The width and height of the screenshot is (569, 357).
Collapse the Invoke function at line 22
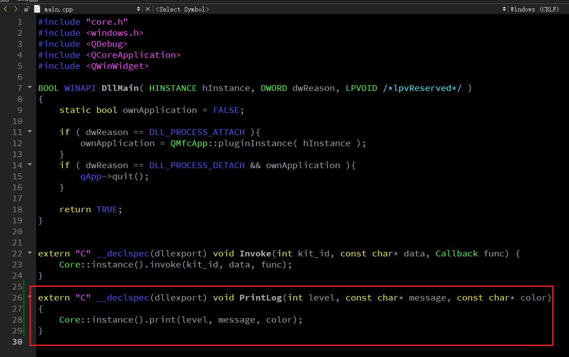(30, 253)
